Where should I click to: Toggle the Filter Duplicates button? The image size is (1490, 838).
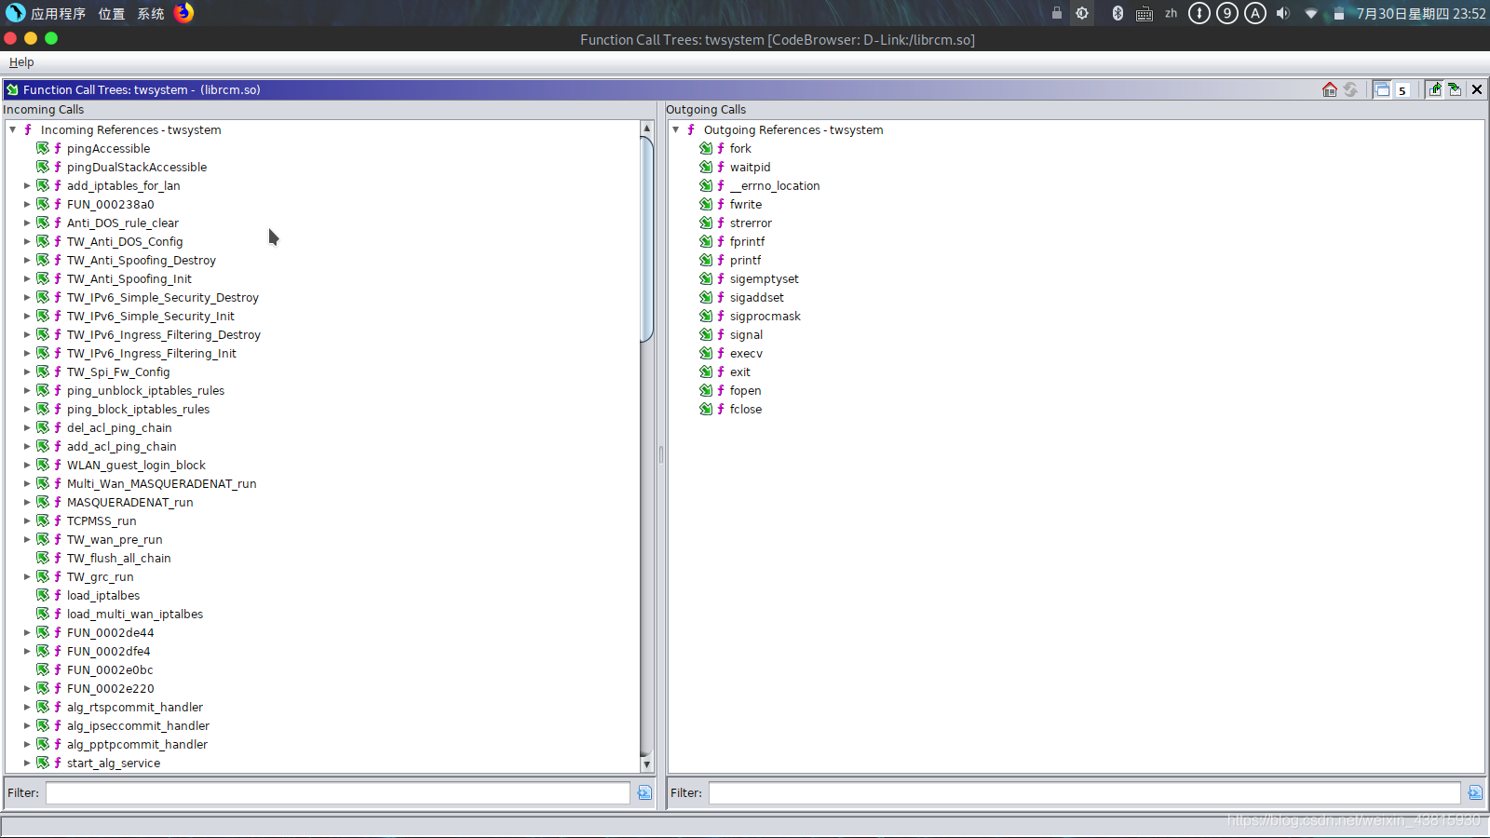(x=1382, y=89)
